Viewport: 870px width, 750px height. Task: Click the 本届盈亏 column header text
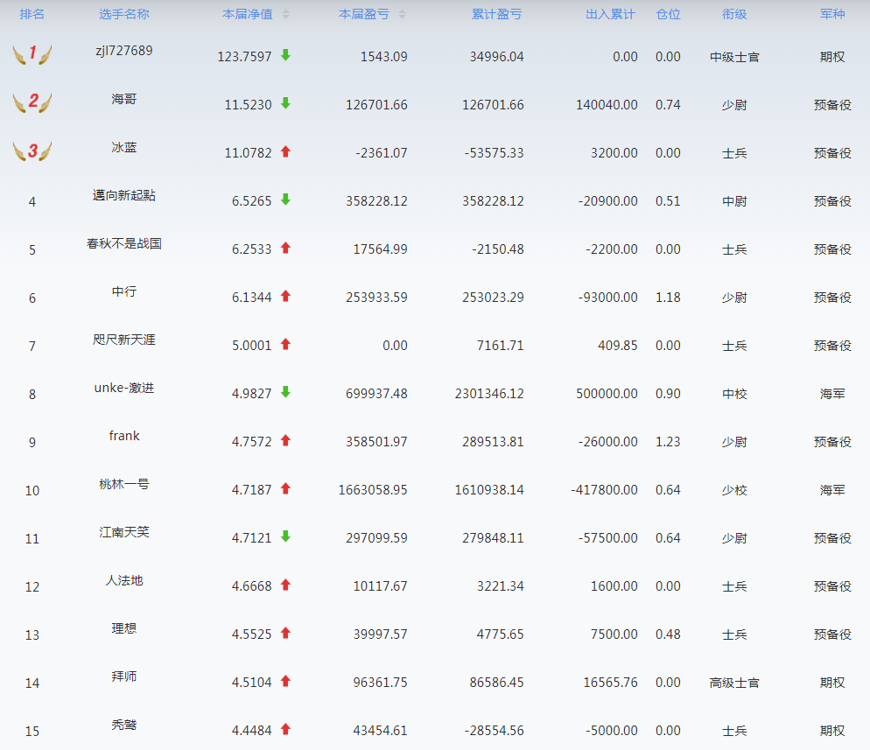click(x=364, y=14)
